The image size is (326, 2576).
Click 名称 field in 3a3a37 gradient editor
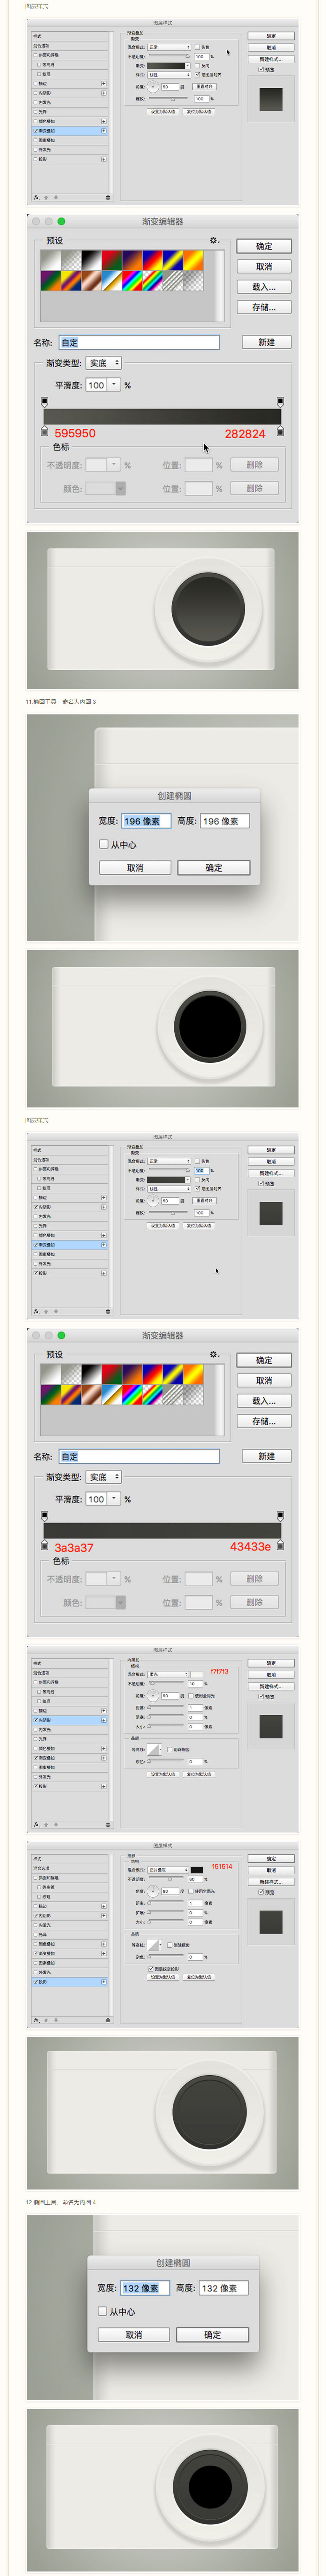click(x=139, y=1456)
